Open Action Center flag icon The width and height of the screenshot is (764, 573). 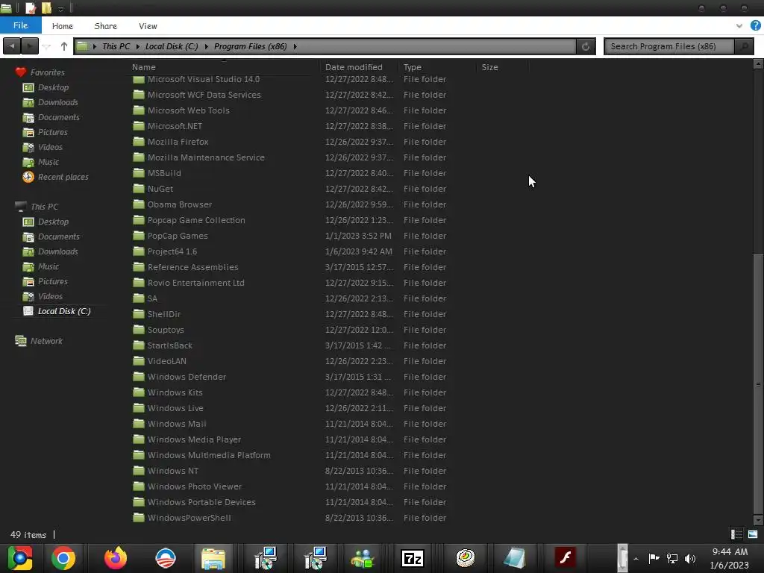pyautogui.click(x=654, y=558)
